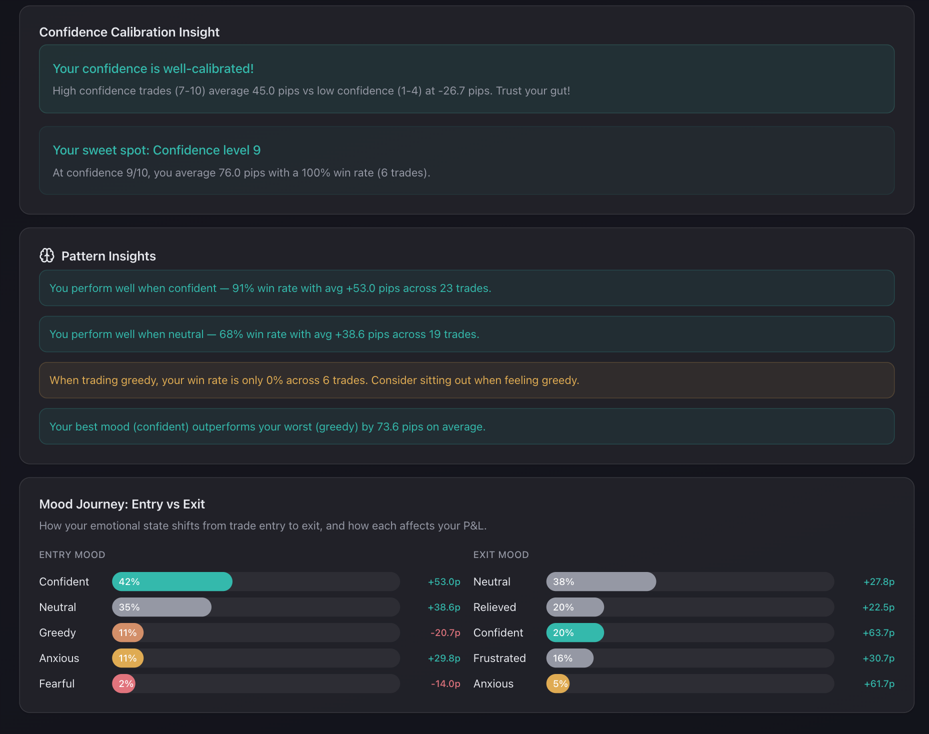Select the Anxious 5% exit badge
929x734 pixels.
pos(558,683)
